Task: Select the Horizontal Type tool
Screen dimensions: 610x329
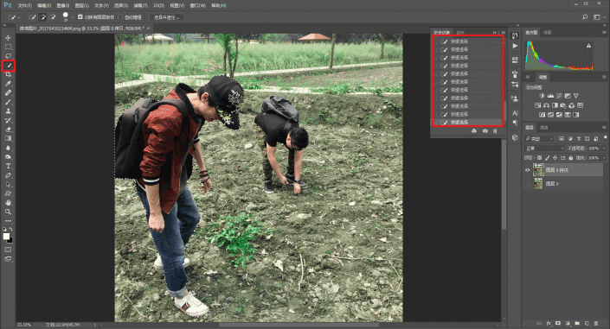Action: [8, 166]
